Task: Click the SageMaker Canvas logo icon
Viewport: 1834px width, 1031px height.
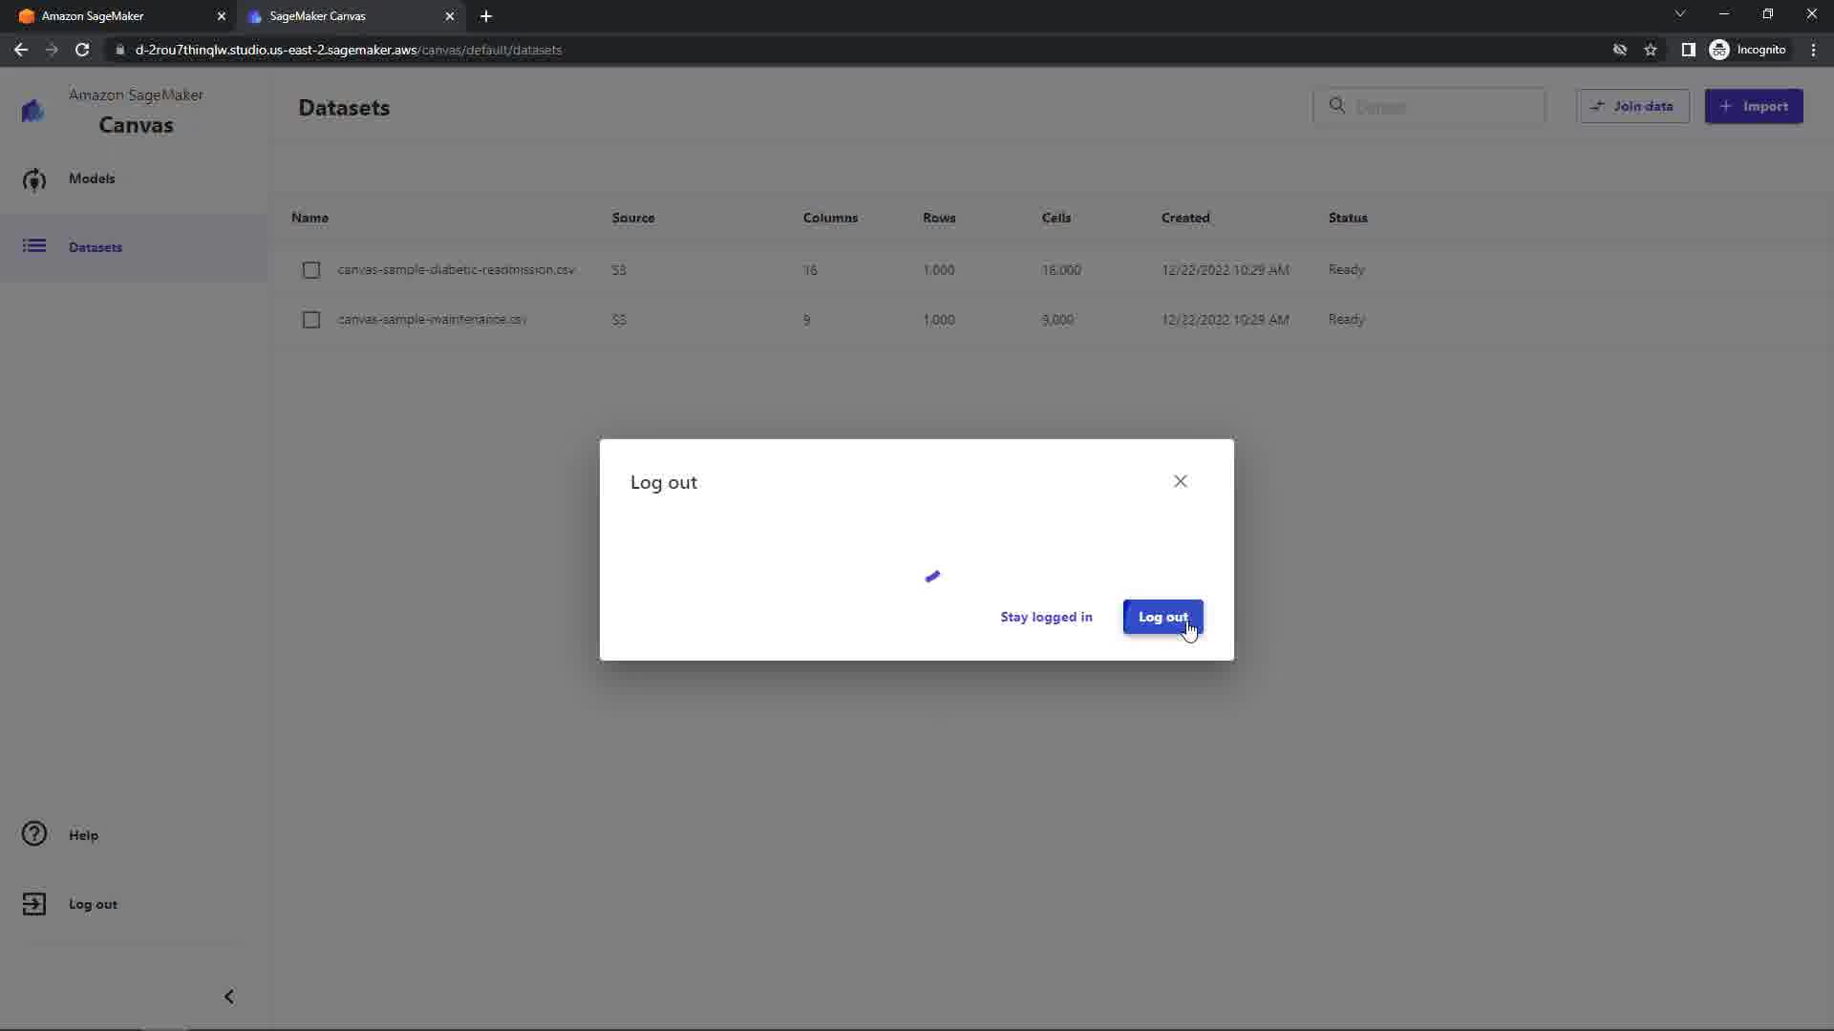Action: pos(32,111)
